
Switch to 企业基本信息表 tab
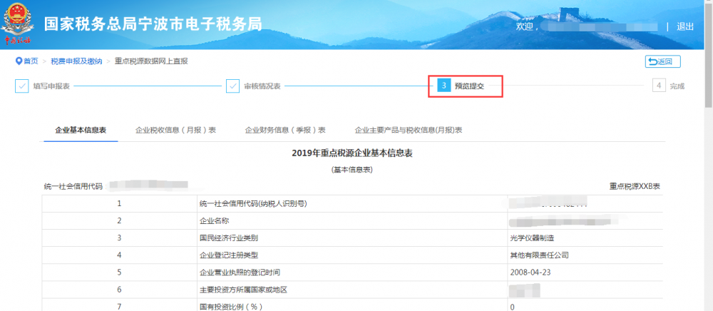click(81, 131)
